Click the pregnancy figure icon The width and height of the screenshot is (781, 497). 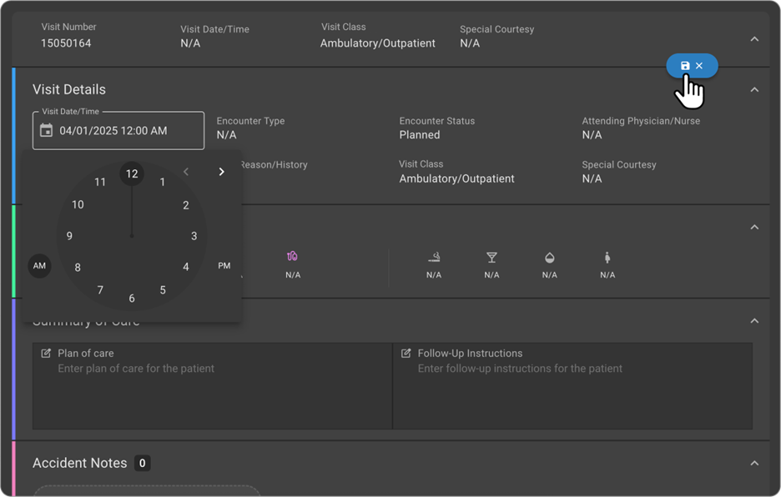607,258
